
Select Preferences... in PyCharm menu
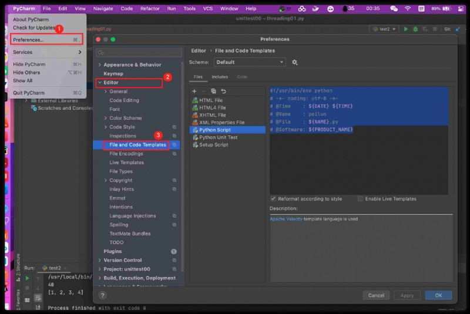click(46, 40)
